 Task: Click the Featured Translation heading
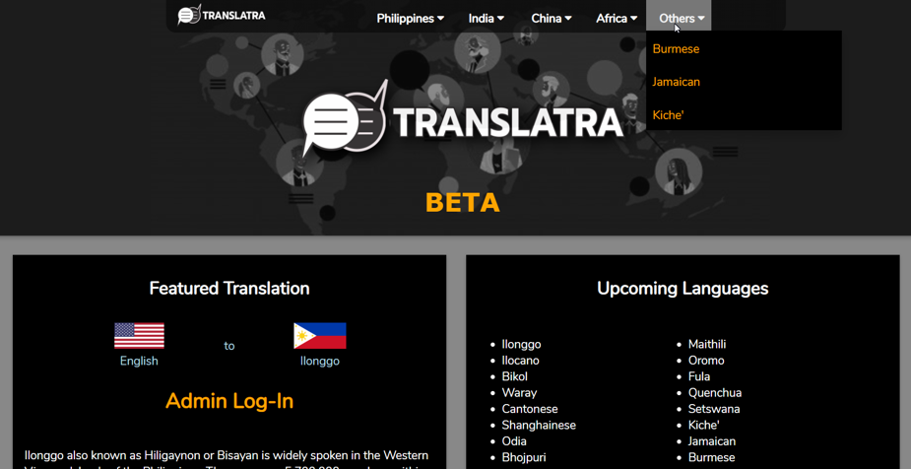[x=229, y=289]
